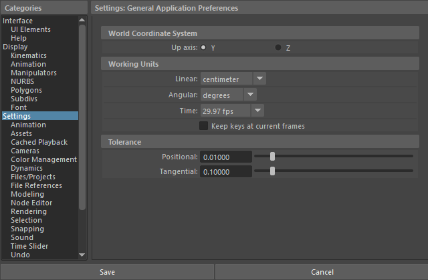Click the Save button
This screenshot has height=280, width=428.
(107, 272)
